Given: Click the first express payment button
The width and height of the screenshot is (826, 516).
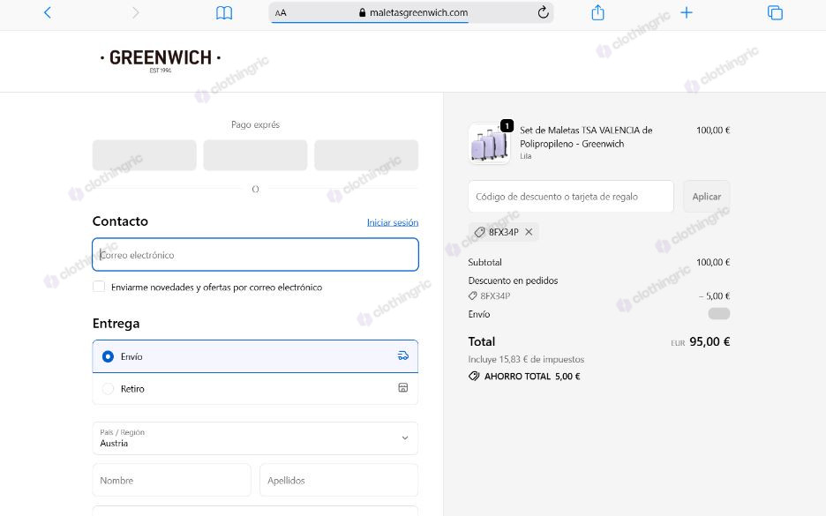Looking at the screenshot, I should 145,155.
